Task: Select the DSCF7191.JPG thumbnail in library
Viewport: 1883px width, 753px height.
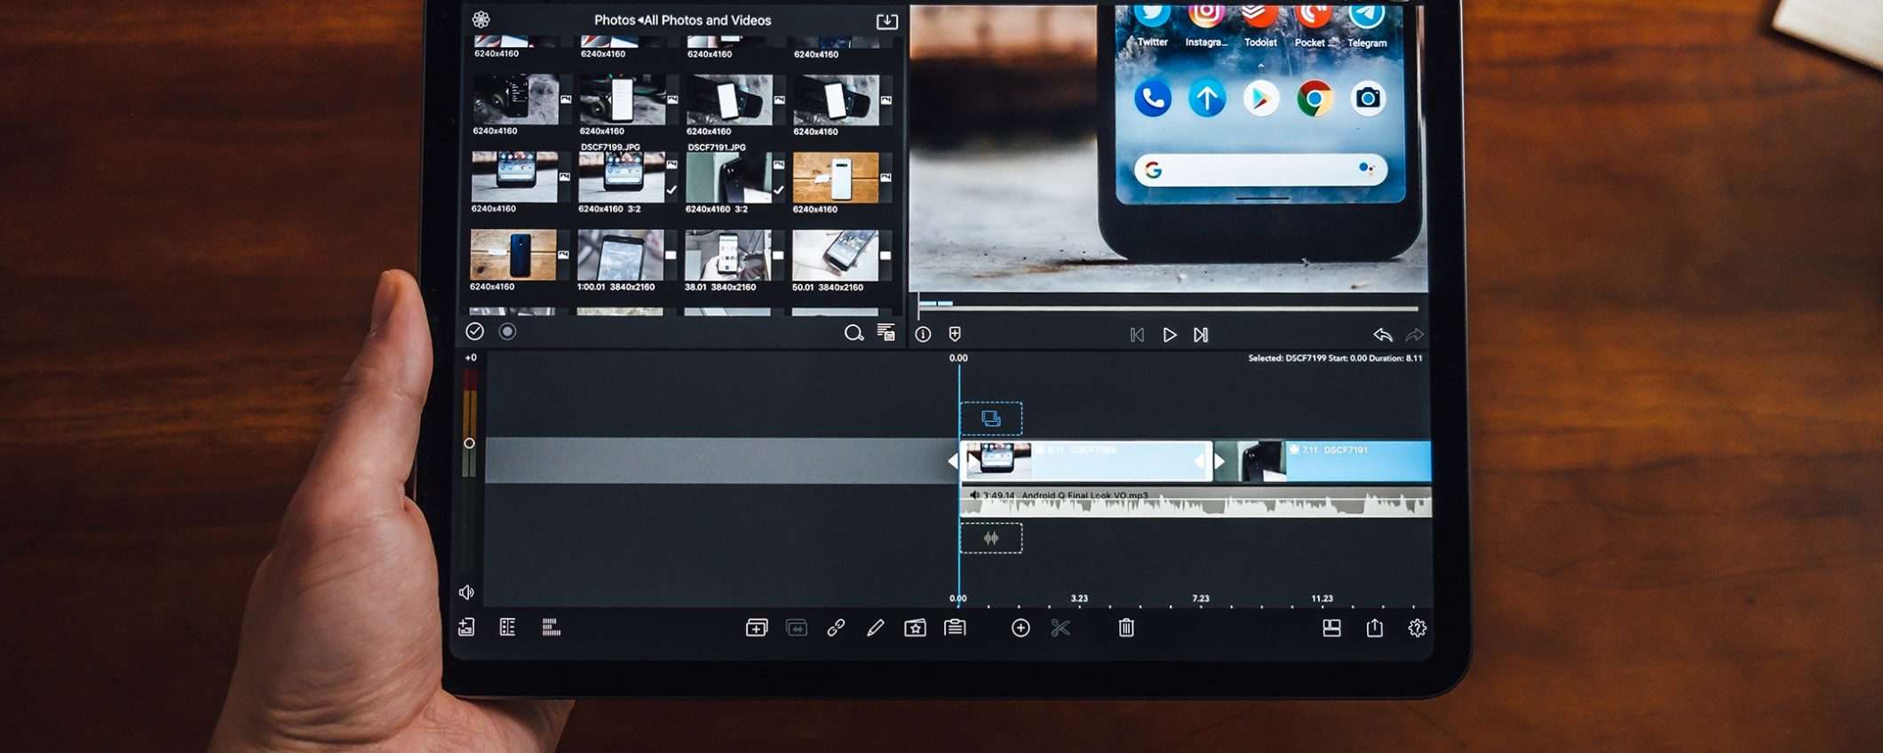Action: coord(728,178)
